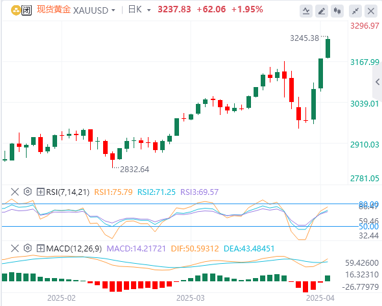Click the 2781.05 price axis label
Viewport: 382px width, 306px height.
364,179
